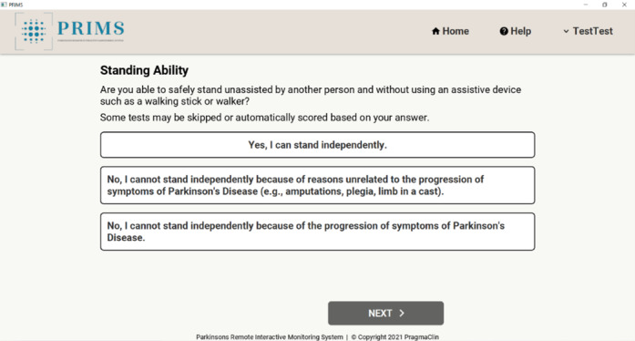Select 'No' option due to Parkinson's symptom progression
The width and height of the screenshot is (635, 341).
tap(317, 232)
